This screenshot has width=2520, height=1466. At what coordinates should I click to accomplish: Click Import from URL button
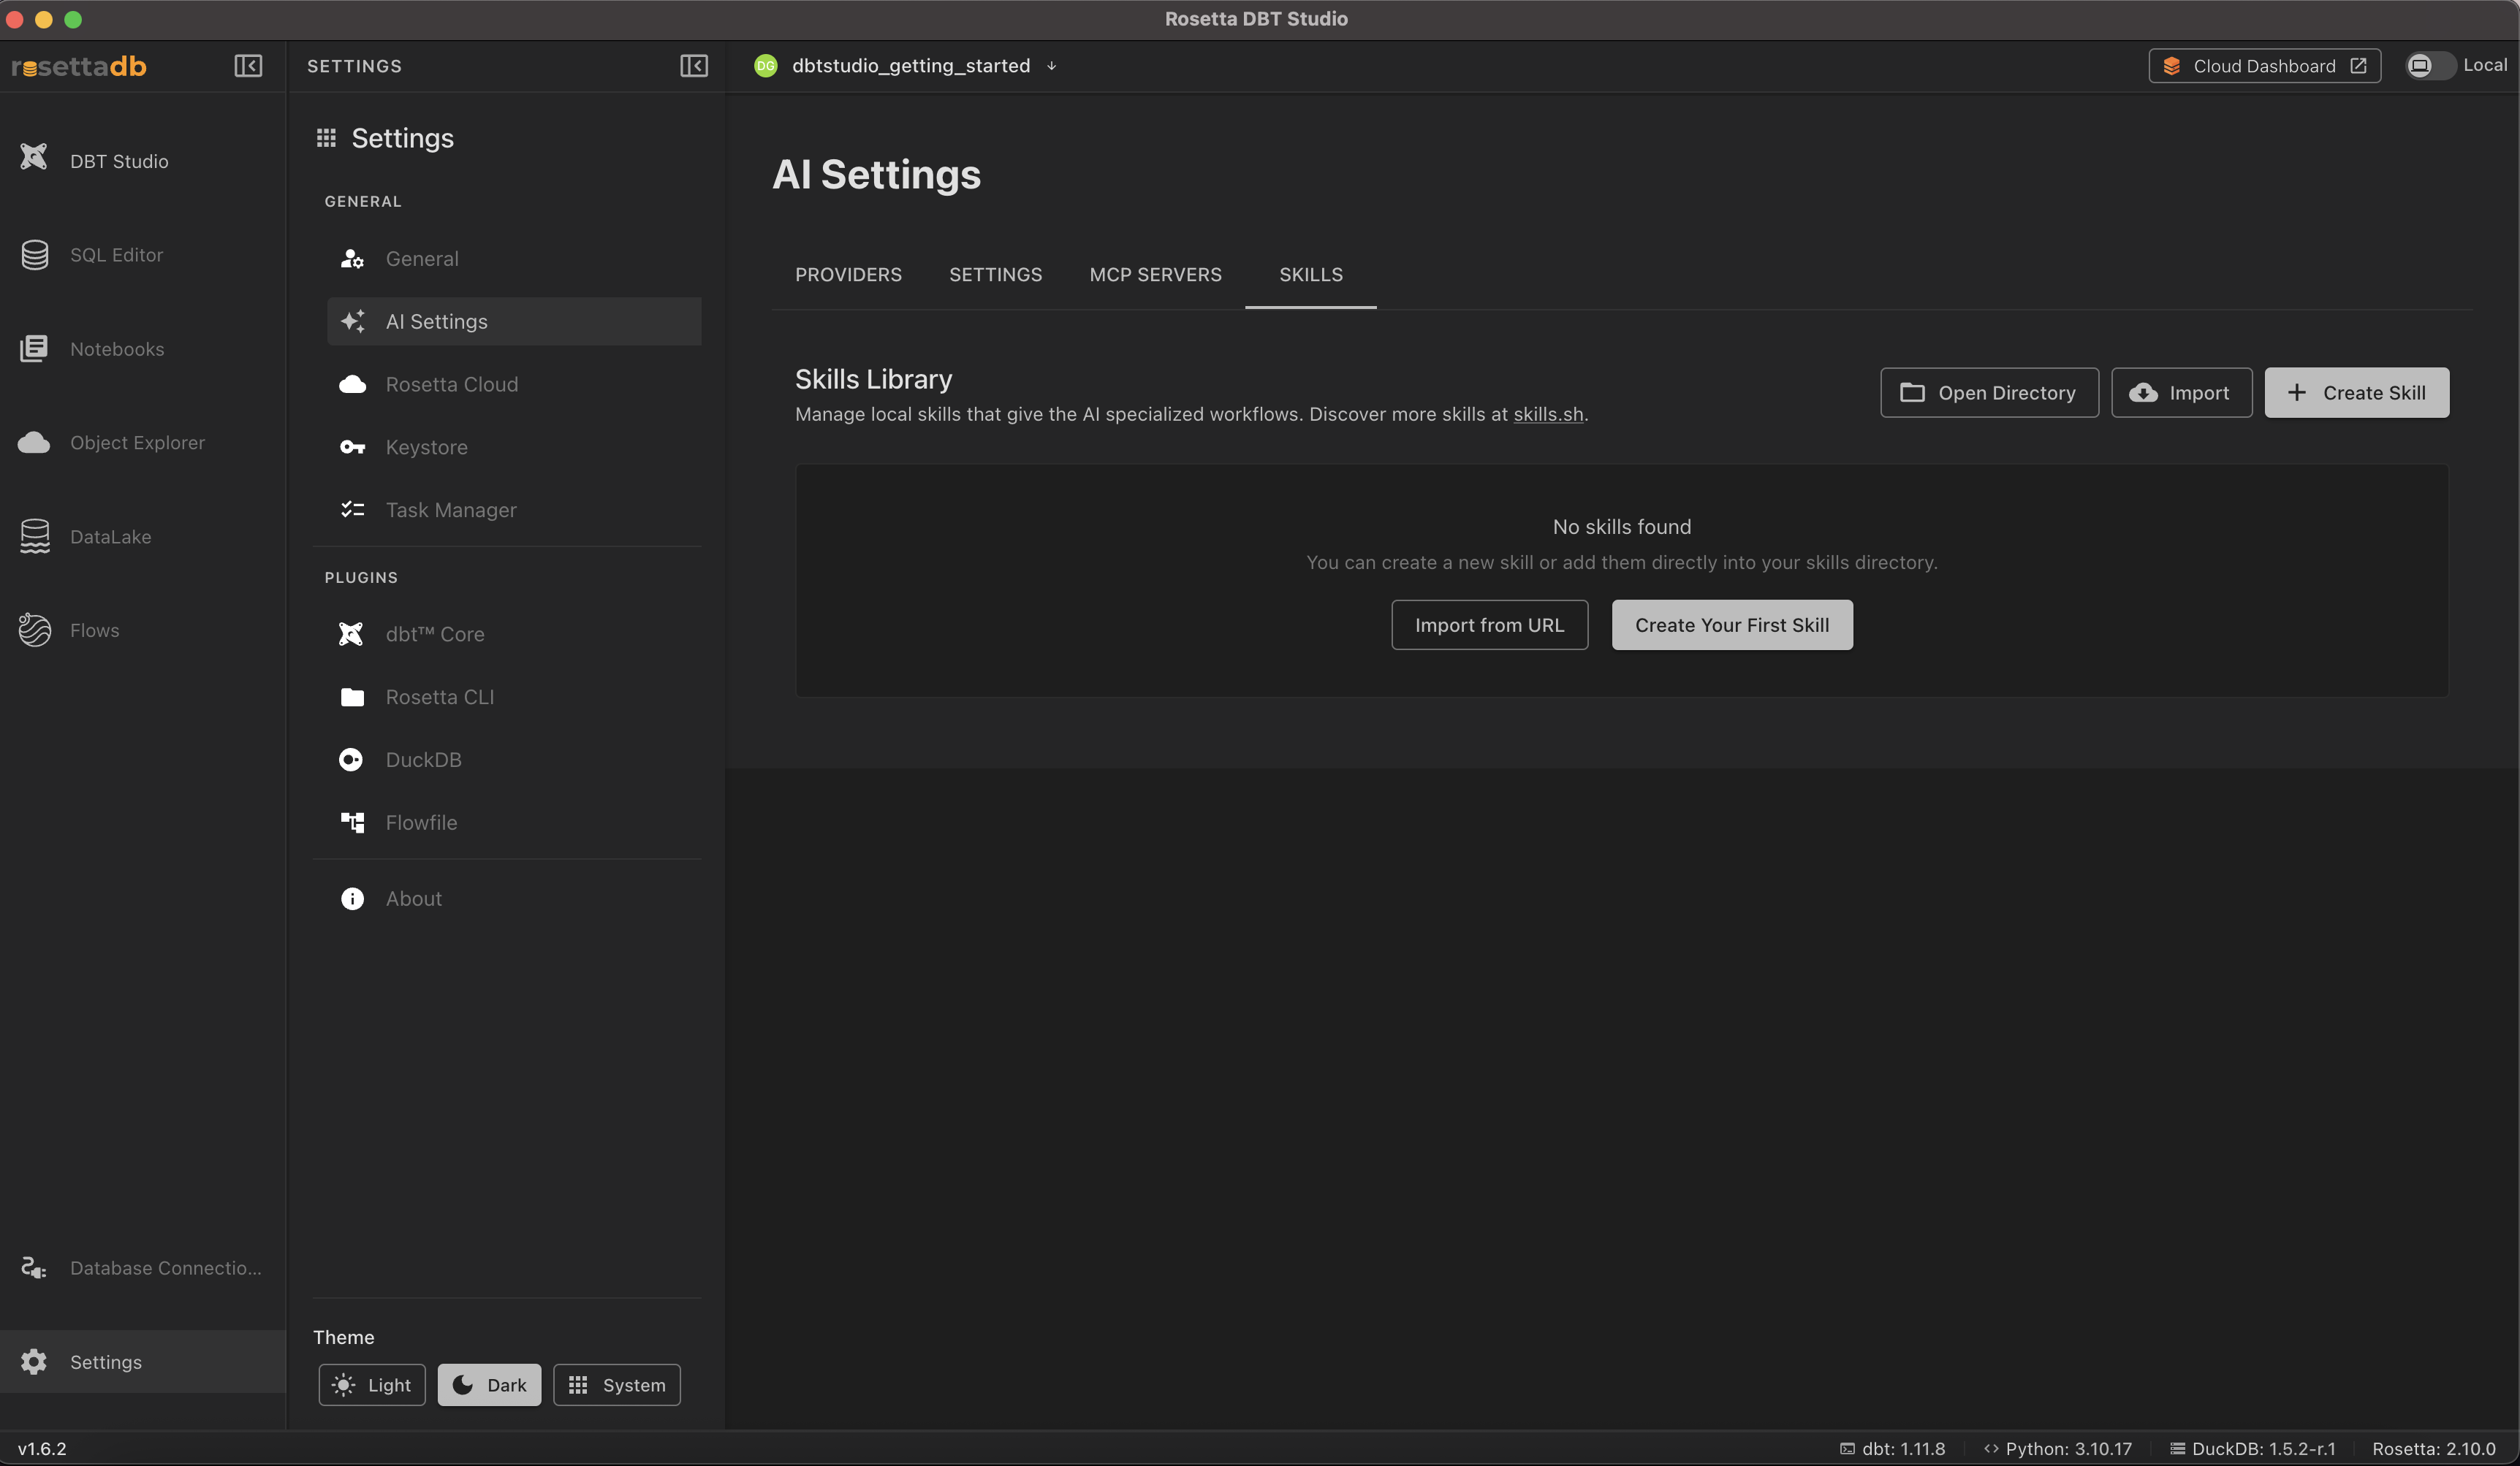click(x=1489, y=625)
